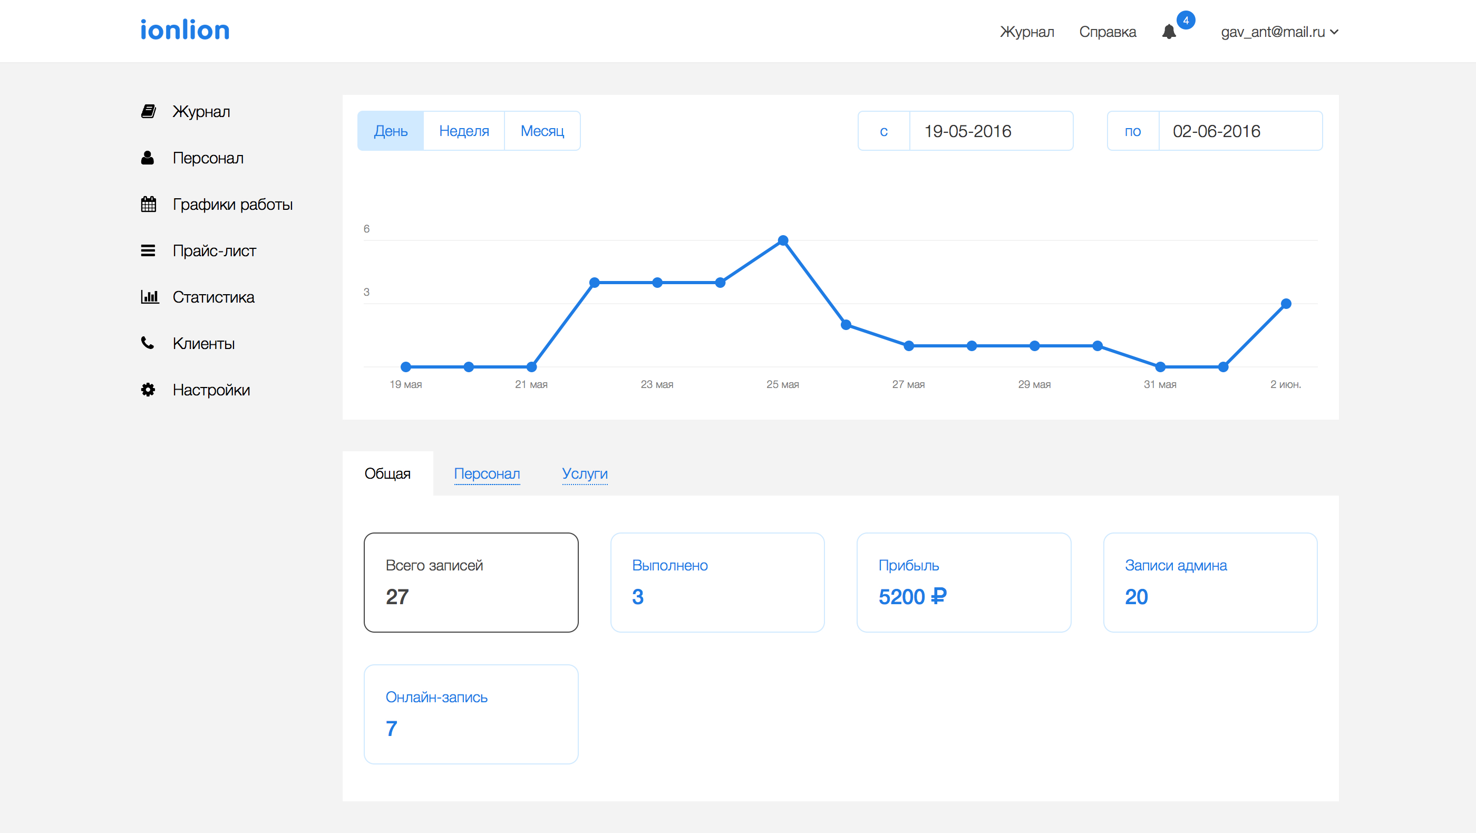Screen dimensions: 1476x833
Task: Select the Прибыль 5200 ₽ card
Action: (x=963, y=582)
